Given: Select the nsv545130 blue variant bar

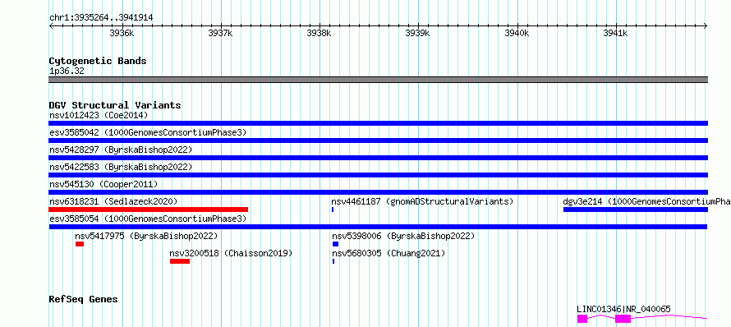Looking at the screenshot, I should (378, 192).
